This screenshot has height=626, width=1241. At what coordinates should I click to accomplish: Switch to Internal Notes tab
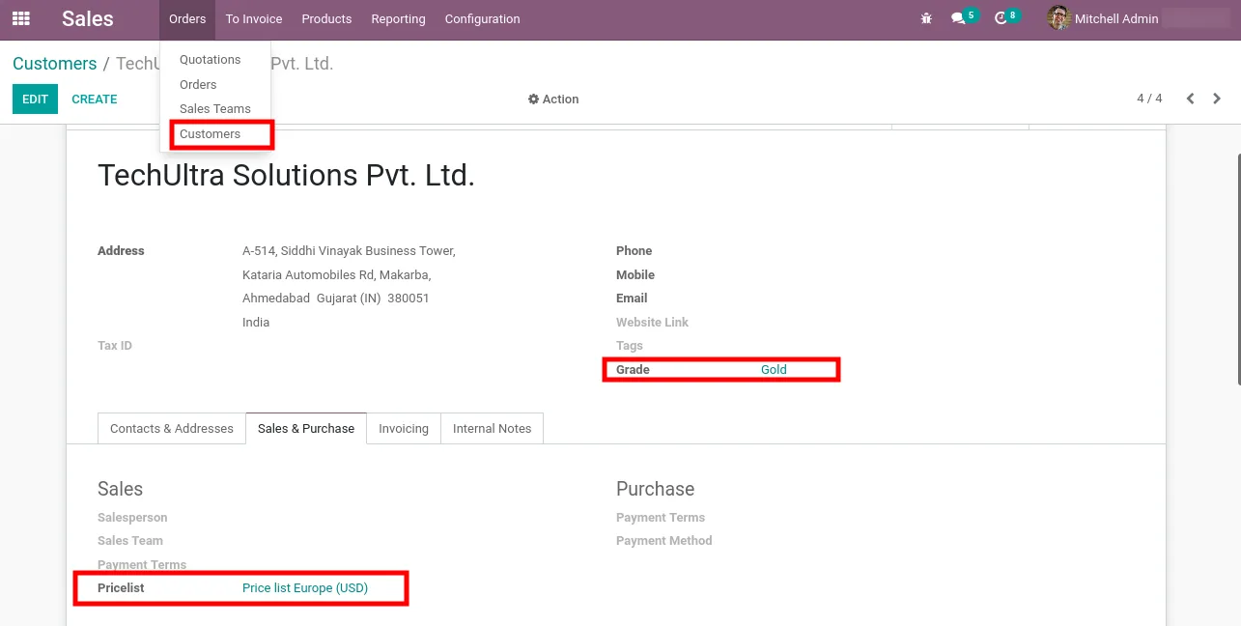[x=493, y=429]
